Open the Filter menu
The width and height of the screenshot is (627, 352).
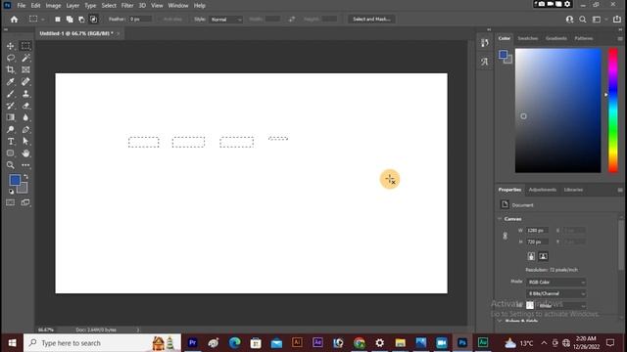(127, 6)
